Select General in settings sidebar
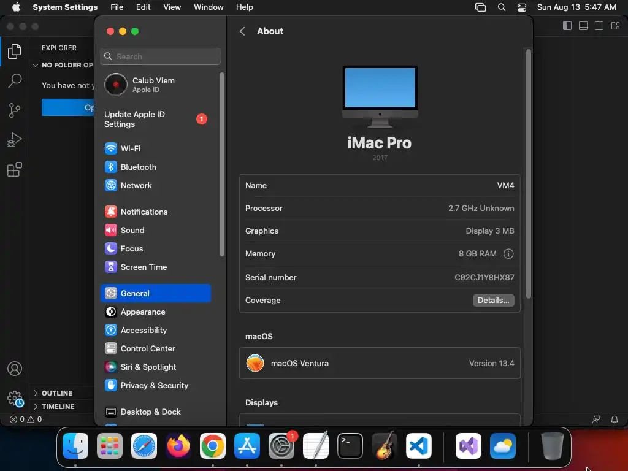The height and width of the screenshot is (471, 628). pos(155,293)
